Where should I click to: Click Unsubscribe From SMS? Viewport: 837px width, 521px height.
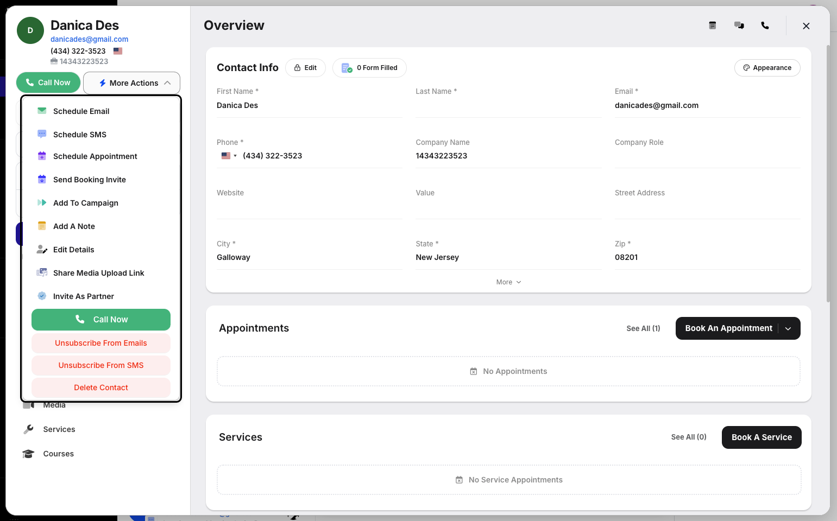(x=101, y=365)
